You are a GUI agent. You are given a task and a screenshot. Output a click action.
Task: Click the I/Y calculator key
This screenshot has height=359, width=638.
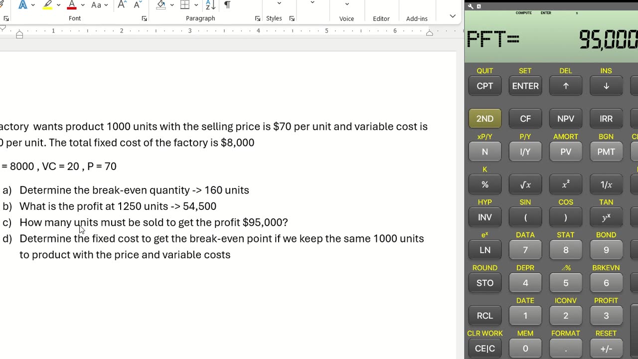pyautogui.click(x=525, y=152)
